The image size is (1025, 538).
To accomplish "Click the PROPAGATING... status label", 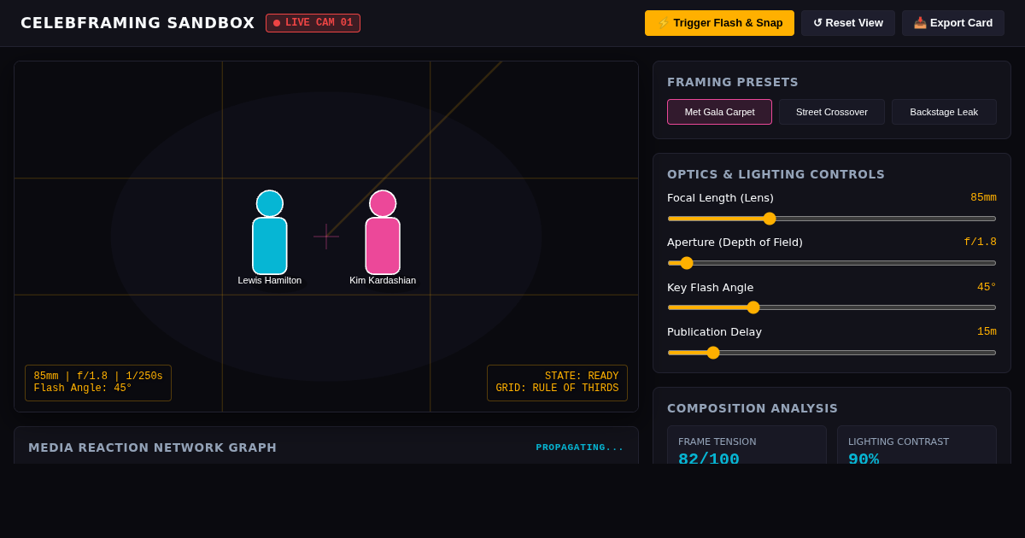I will click(580, 447).
